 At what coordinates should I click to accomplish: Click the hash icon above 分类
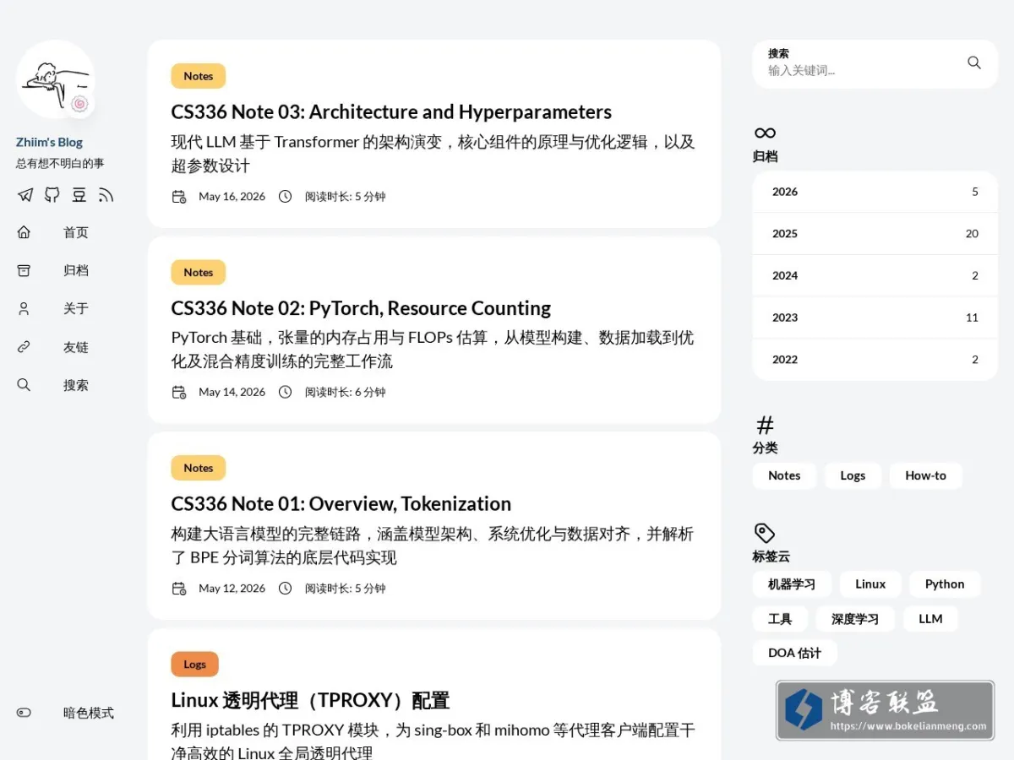coord(765,425)
